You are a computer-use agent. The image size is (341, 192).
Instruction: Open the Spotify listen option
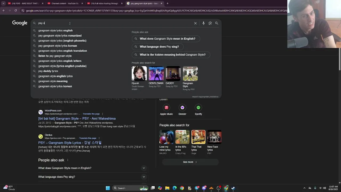pyautogui.click(x=198, y=110)
